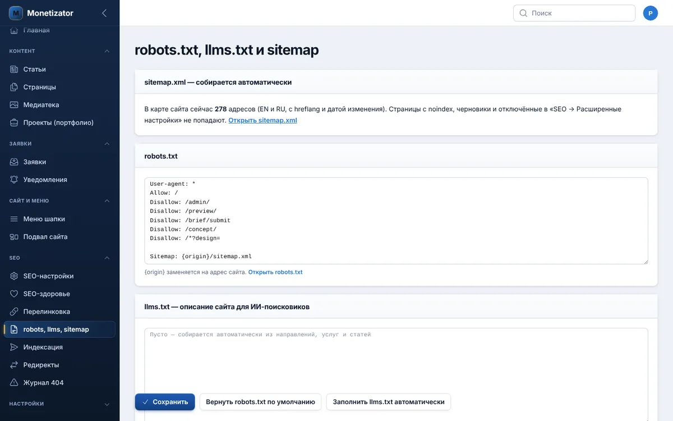Viewport: 673px width, 421px height.
Task: Collapse the САЙТ И МЕНЮ section
Action: tap(107, 201)
